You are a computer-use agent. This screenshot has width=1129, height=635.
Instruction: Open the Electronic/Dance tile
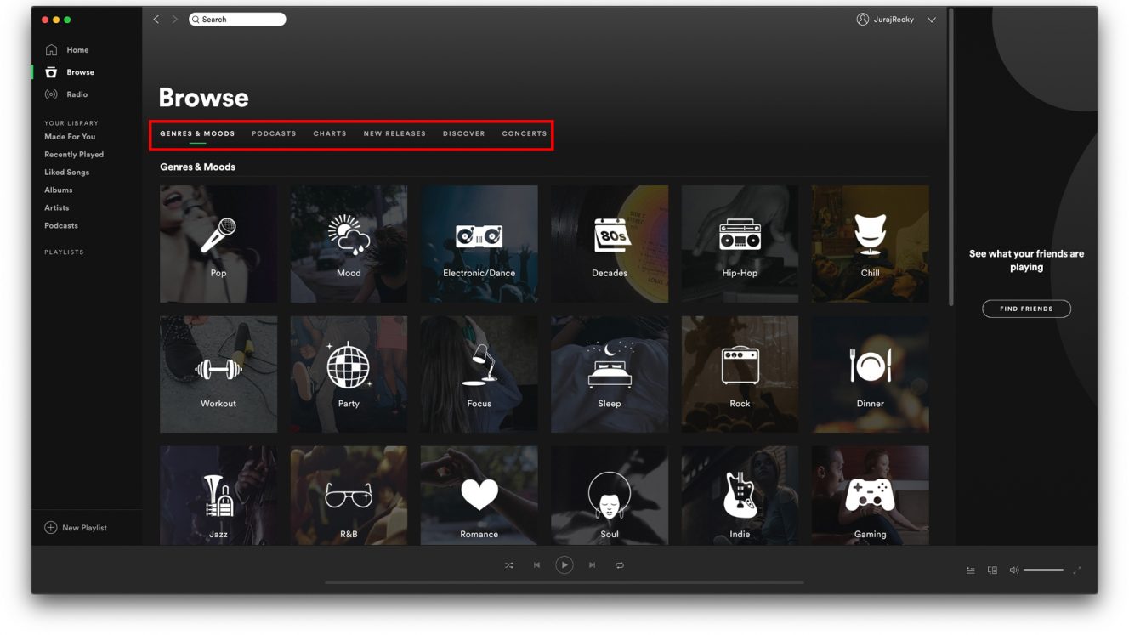479,244
